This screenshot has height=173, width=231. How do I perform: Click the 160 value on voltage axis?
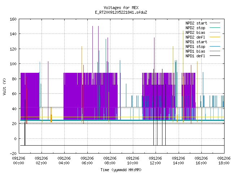pos(13,19)
